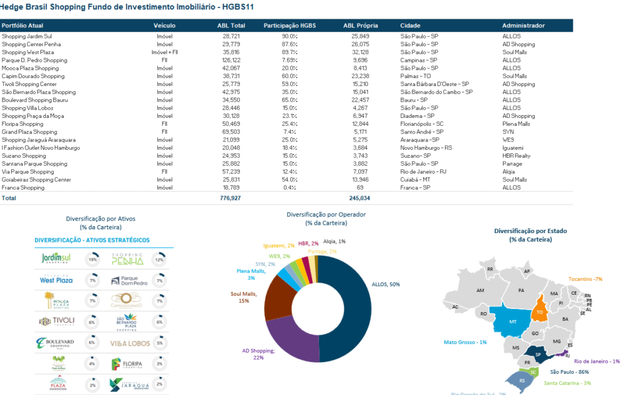Click the 5% ring beside Villa Lobos

159,343
